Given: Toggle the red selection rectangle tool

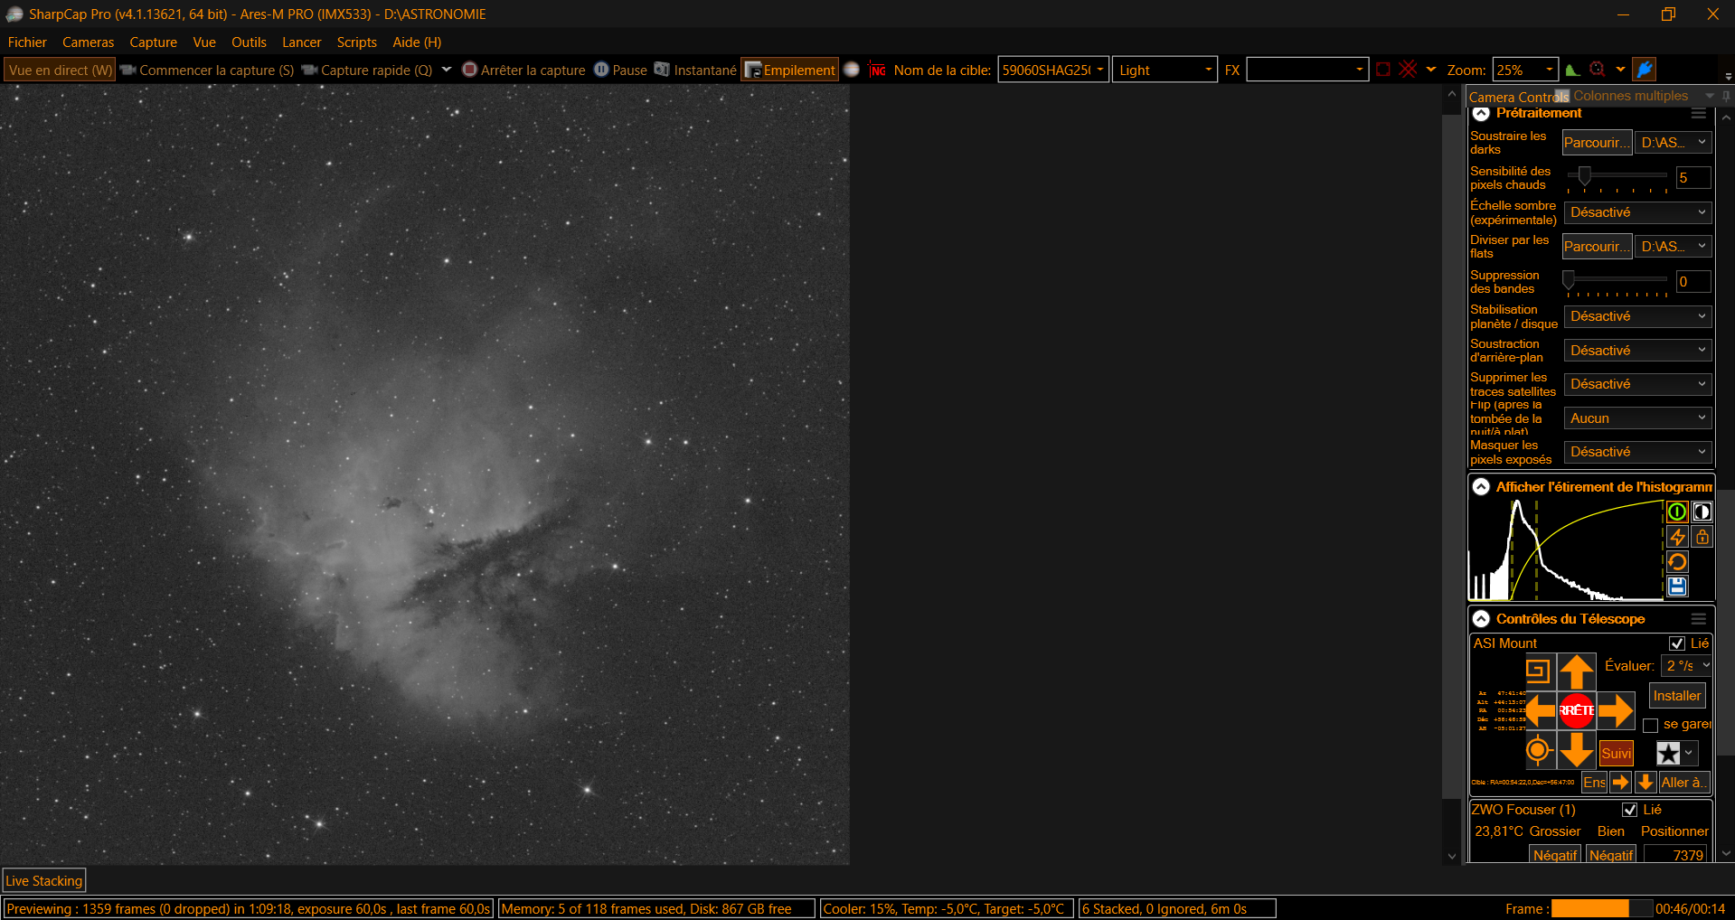Looking at the screenshot, I should 1383,70.
